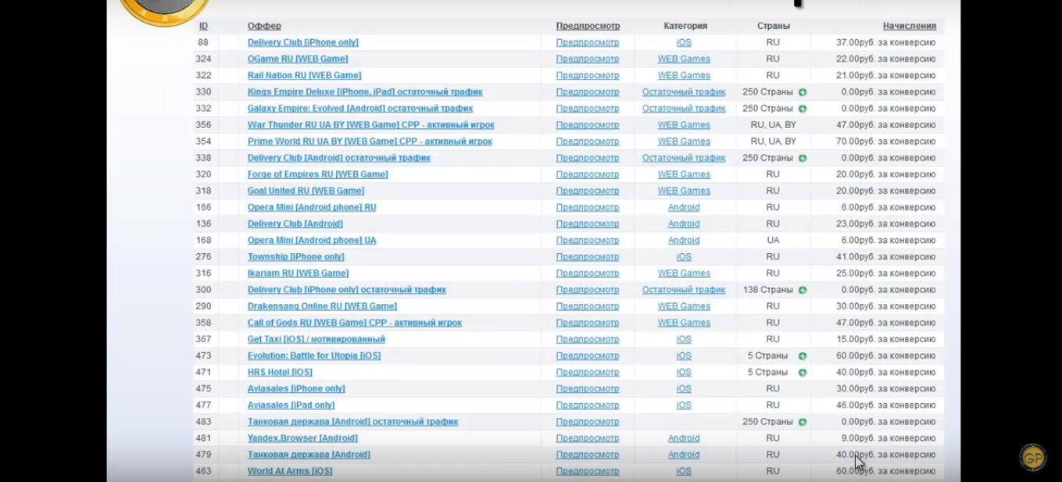Expand countries for Kings Empire Deluxe row
Viewport: 1062px width, 482px height.
pyautogui.click(x=803, y=92)
